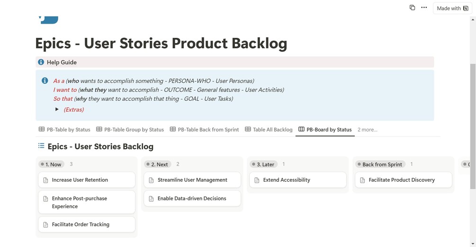Click the list icon beside Epics backlog heading

point(41,146)
